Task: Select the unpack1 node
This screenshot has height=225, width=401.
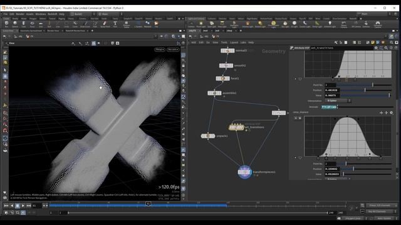Action: click(x=208, y=136)
